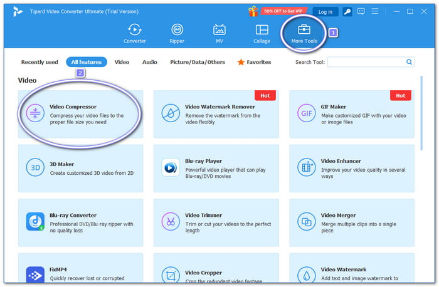Open the Collage module
Image resolution: width=439 pixels, height=287 pixels.
click(262, 34)
